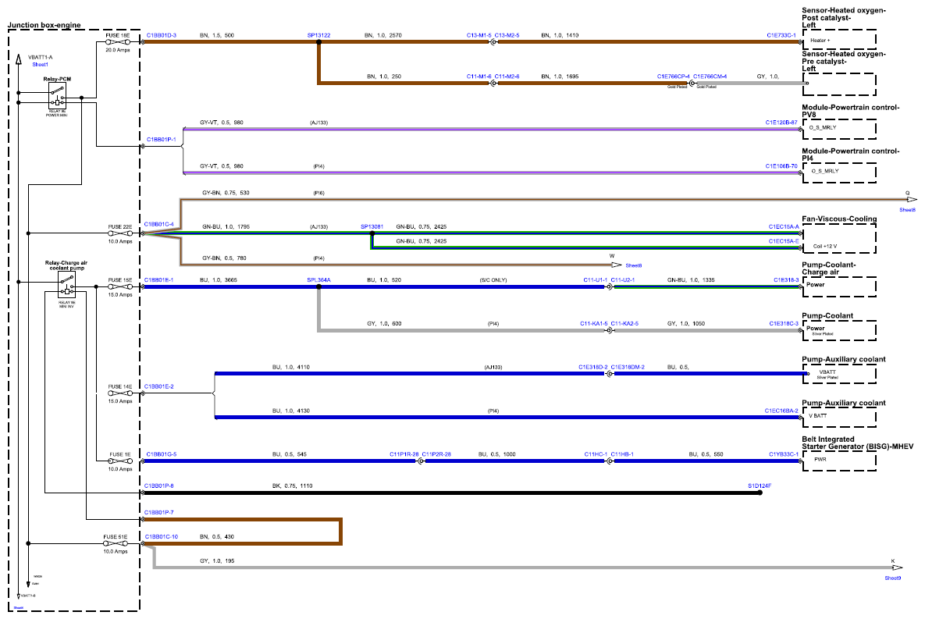Click the FUSE 1E fuse symbol
The width and height of the screenshot is (925, 619).
119,461
